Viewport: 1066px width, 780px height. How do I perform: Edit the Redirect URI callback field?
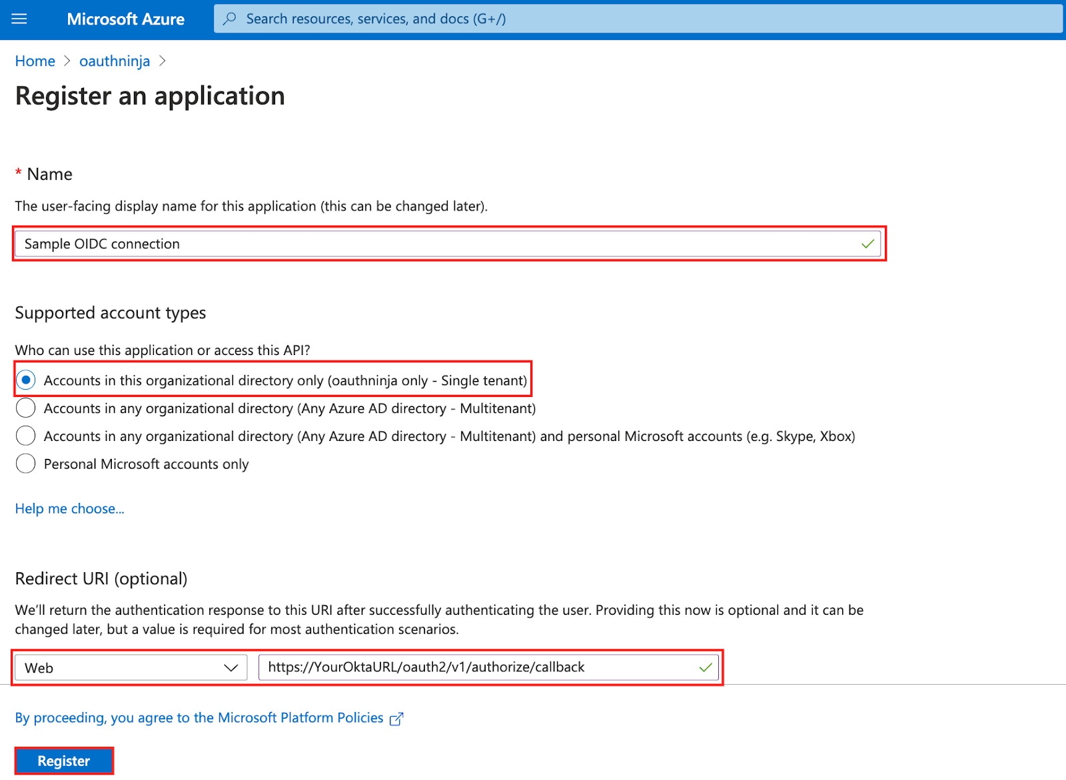coord(488,667)
